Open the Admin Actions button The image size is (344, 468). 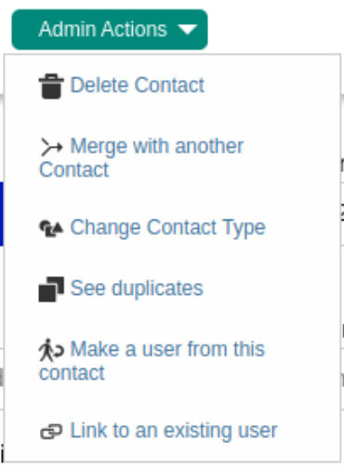click(110, 30)
